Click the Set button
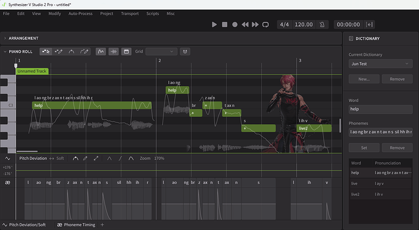 coord(364,148)
